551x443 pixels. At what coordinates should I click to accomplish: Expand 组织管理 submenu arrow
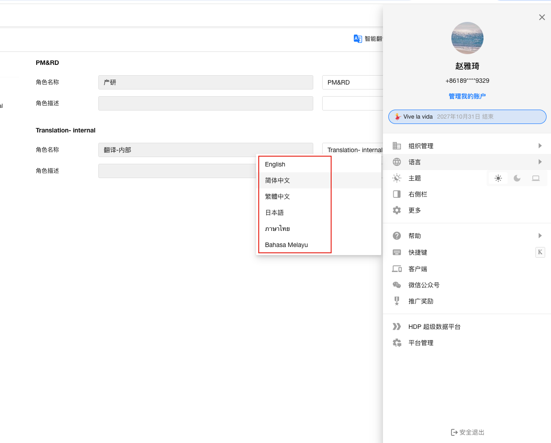540,146
